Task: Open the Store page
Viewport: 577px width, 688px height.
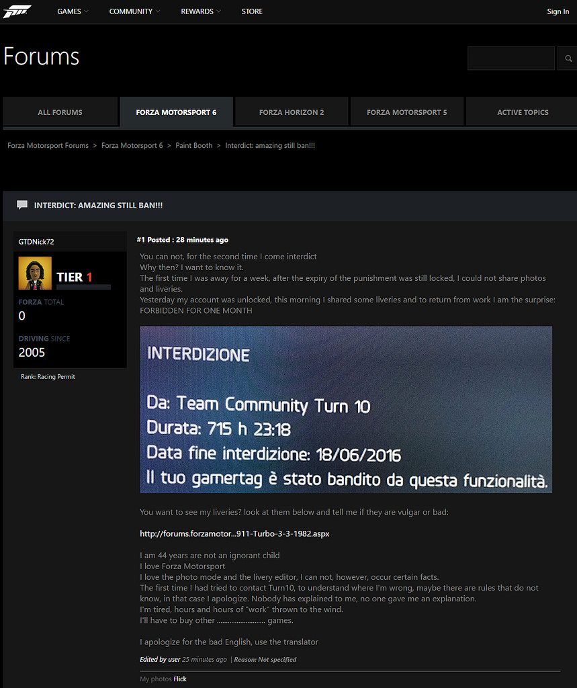Action: pyautogui.click(x=252, y=11)
